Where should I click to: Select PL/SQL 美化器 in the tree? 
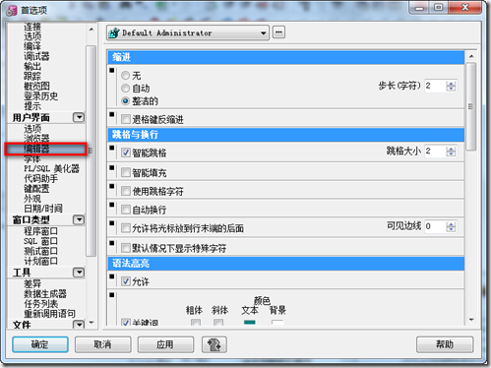pyautogui.click(x=51, y=168)
